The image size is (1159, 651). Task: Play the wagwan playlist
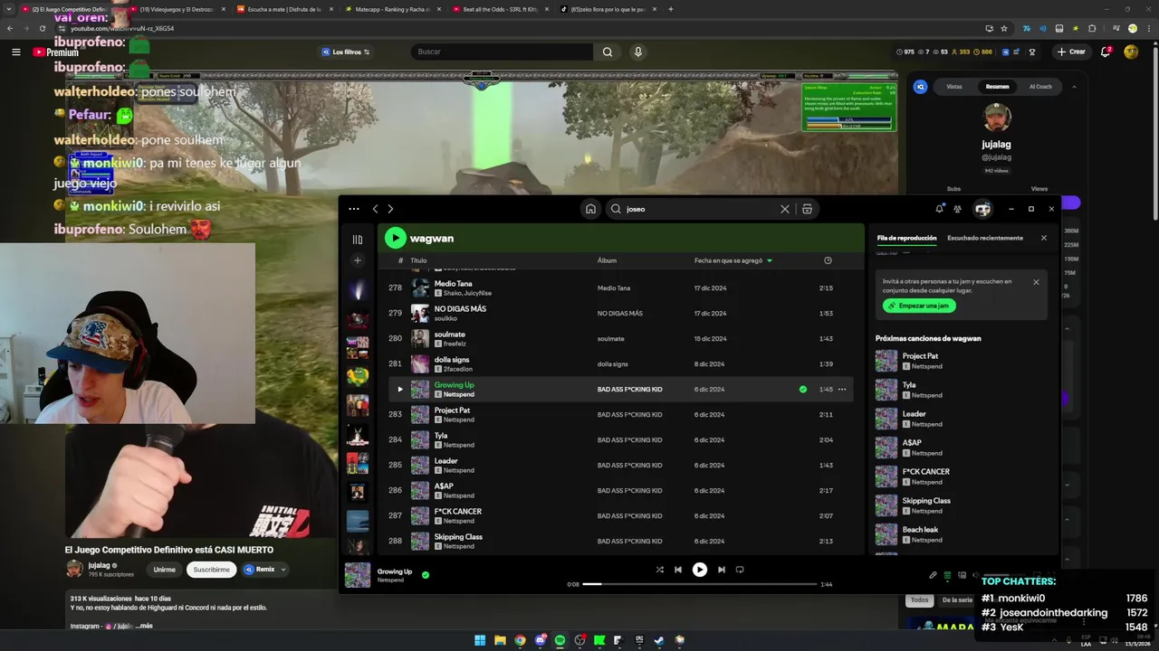click(x=395, y=238)
